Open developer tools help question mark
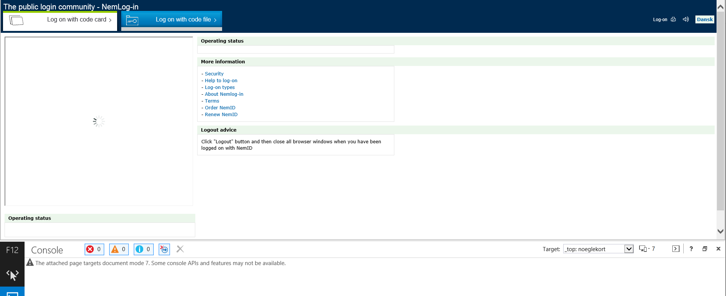This screenshot has height=296, width=726. (x=691, y=249)
